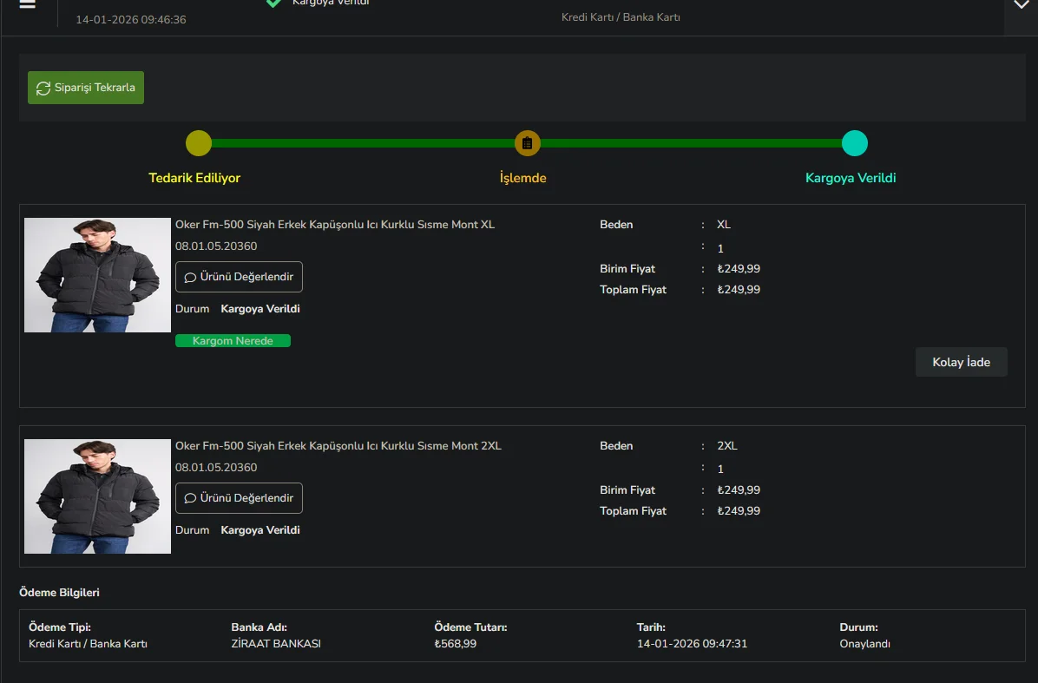
Task: Click the refresh icon in Siparişi Tekrarla
Action: tap(43, 88)
